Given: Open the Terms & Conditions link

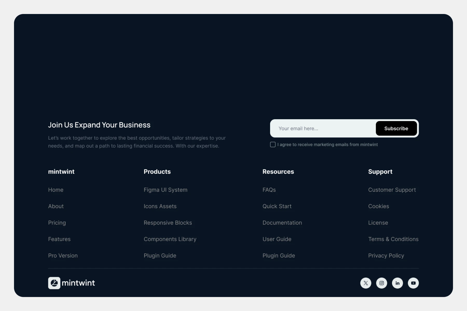Looking at the screenshot, I should (393, 239).
